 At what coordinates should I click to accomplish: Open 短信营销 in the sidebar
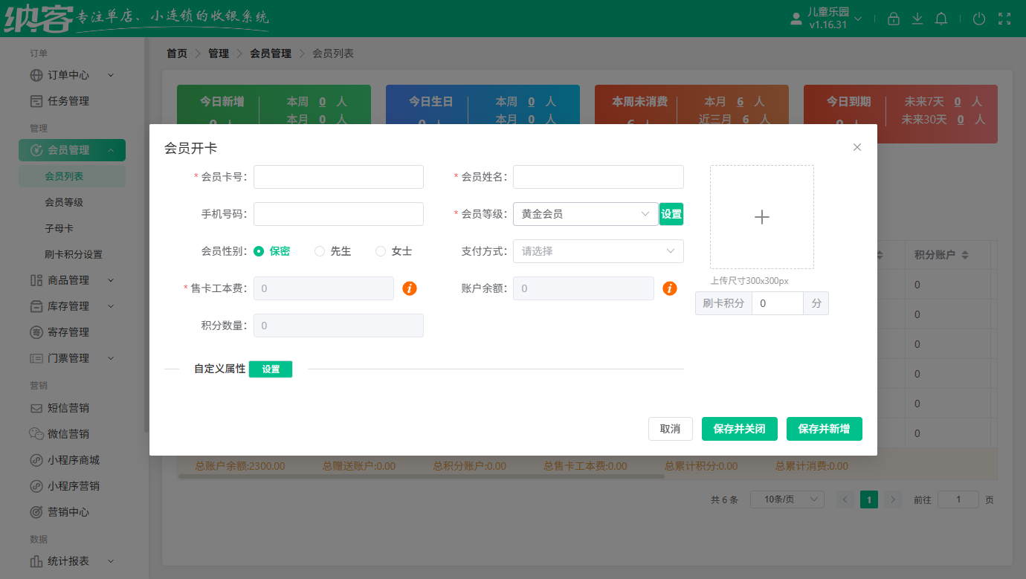pos(68,408)
